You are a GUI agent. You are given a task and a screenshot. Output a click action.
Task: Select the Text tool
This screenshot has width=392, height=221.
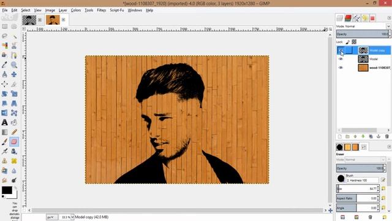(4, 123)
